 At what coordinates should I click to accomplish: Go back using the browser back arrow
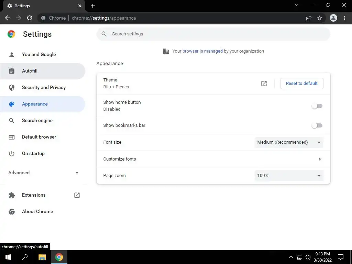point(8,18)
